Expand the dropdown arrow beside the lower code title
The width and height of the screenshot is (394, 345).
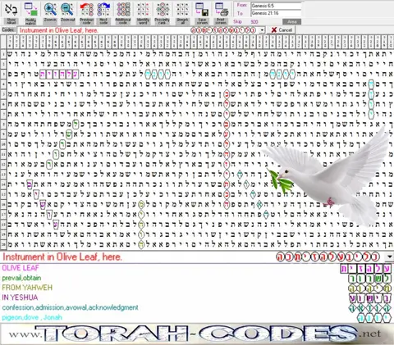click(389, 257)
